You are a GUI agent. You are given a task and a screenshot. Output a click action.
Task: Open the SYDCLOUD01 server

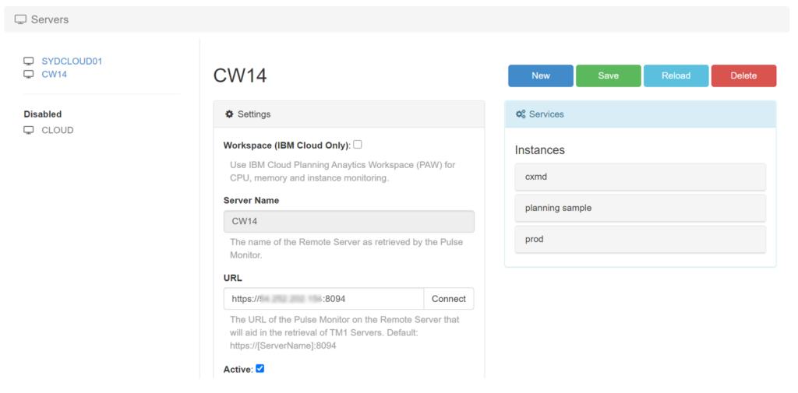[x=72, y=61]
